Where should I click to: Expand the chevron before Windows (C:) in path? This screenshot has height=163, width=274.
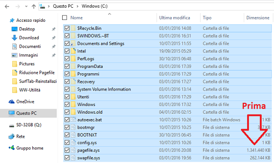point(78,6)
